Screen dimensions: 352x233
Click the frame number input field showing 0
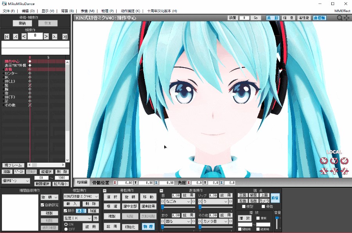coord(35,36)
